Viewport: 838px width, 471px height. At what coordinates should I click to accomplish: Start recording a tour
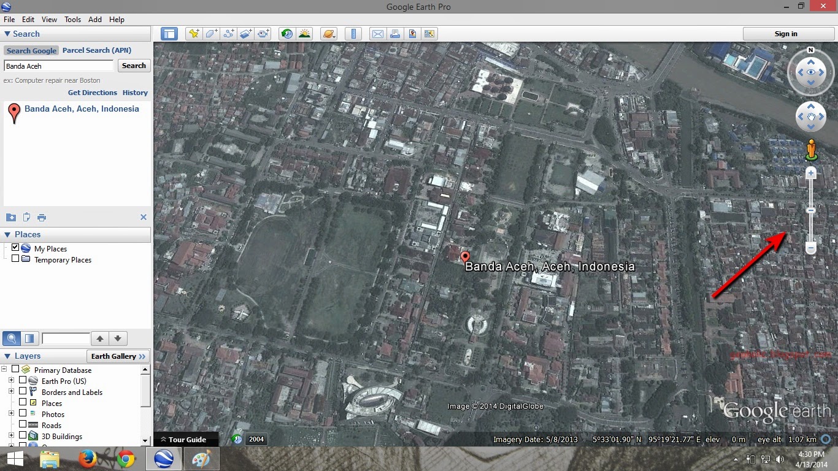pyautogui.click(x=263, y=34)
